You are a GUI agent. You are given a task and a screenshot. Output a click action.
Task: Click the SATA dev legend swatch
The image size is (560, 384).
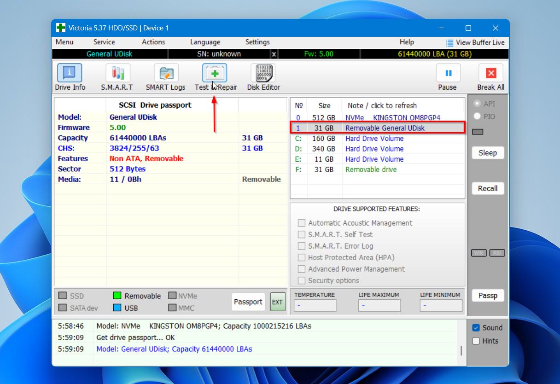click(62, 308)
